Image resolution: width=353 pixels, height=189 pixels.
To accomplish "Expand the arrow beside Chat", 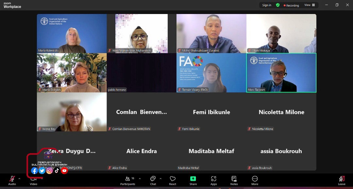I will [160, 179].
